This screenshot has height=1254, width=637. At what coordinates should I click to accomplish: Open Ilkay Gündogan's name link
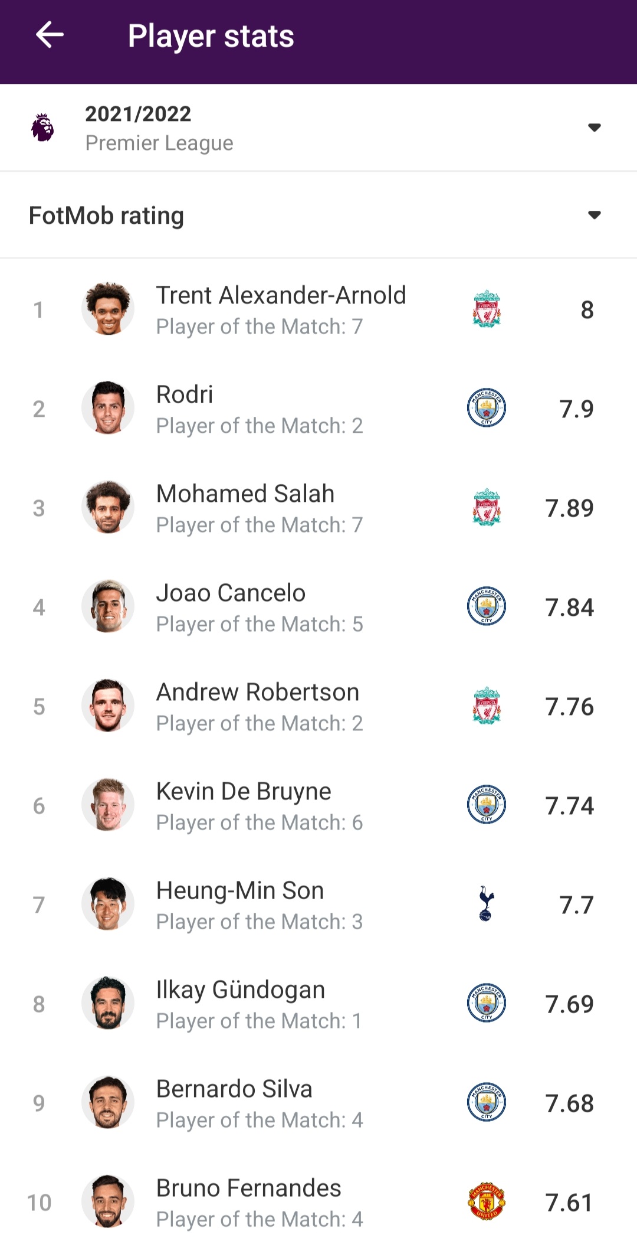(241, 990)
